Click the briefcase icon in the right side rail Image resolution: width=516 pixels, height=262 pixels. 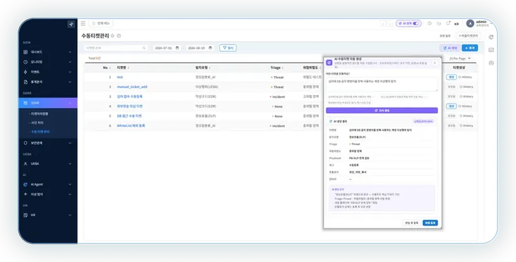(x=491, y=63)
